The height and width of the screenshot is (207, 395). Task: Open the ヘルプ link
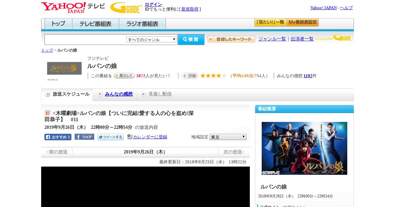tap(346, 8)
